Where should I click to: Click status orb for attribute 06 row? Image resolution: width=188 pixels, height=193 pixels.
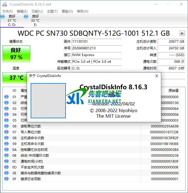pyautogui.click(x=6, y=126)
